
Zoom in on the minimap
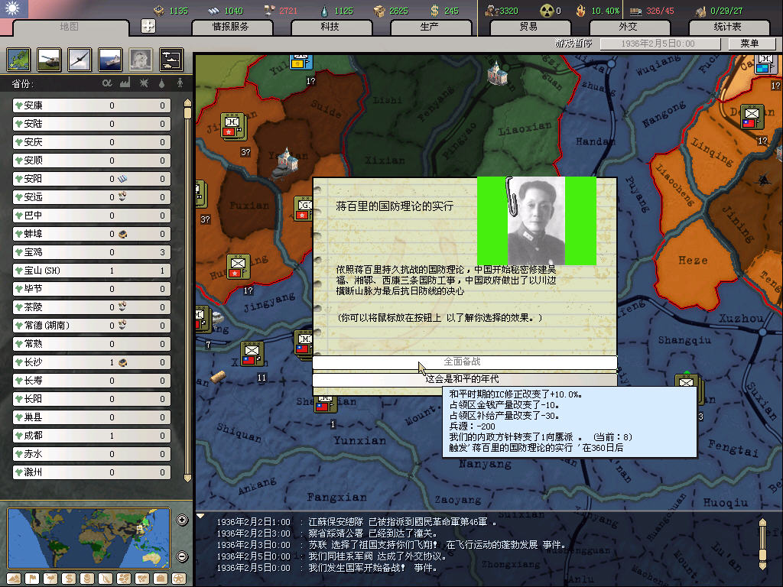tap(182, 521)
